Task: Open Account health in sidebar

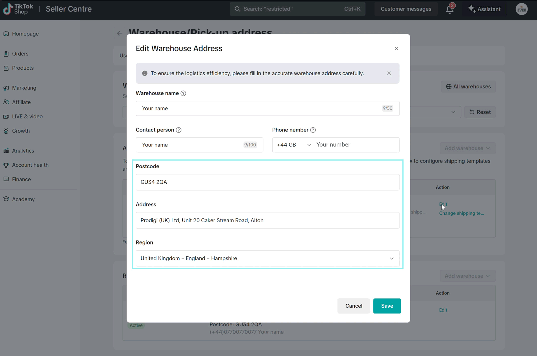Action: [30, 165]
